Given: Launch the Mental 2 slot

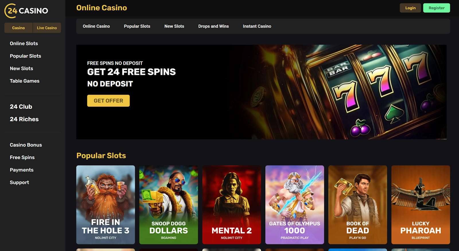Looking at the screenshot, I should click(232, 205).
